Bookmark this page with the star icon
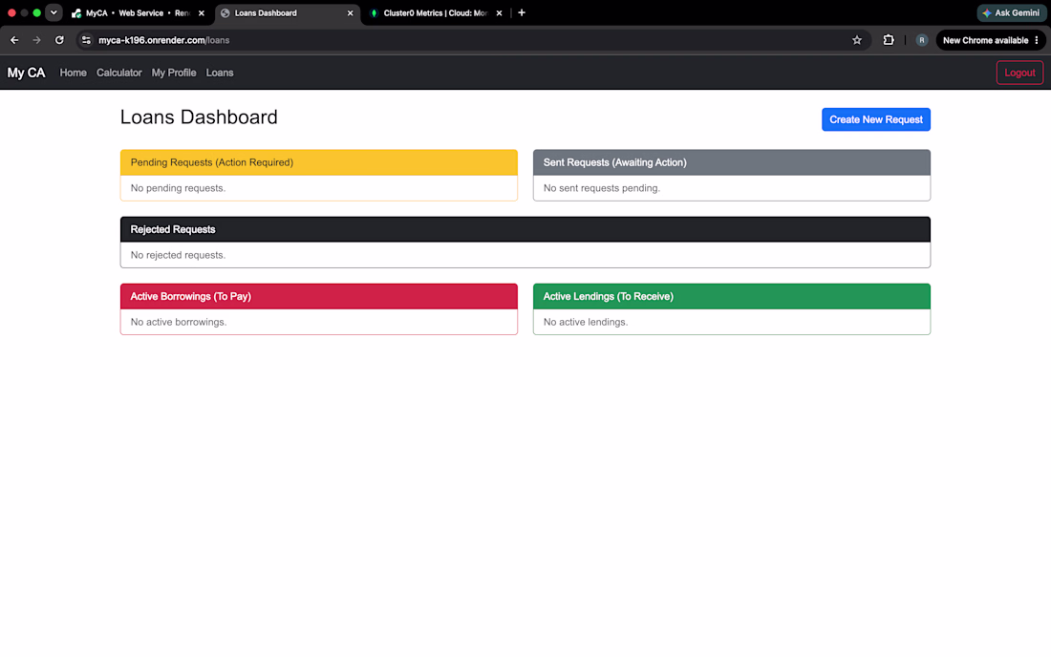The width and height of the screenshot is (1051, 657). [x=857, y=40]
